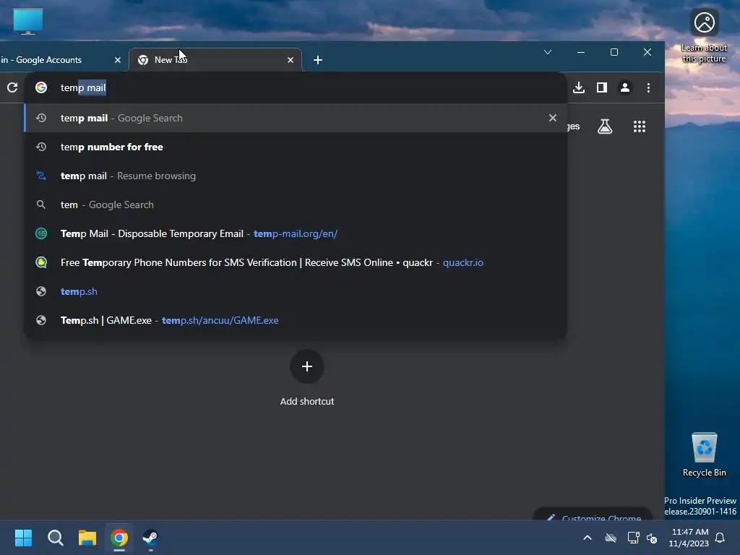Open the Chrome profile avatar icon
The height and width of the screenshot is (555, 740).
[625, 87]
